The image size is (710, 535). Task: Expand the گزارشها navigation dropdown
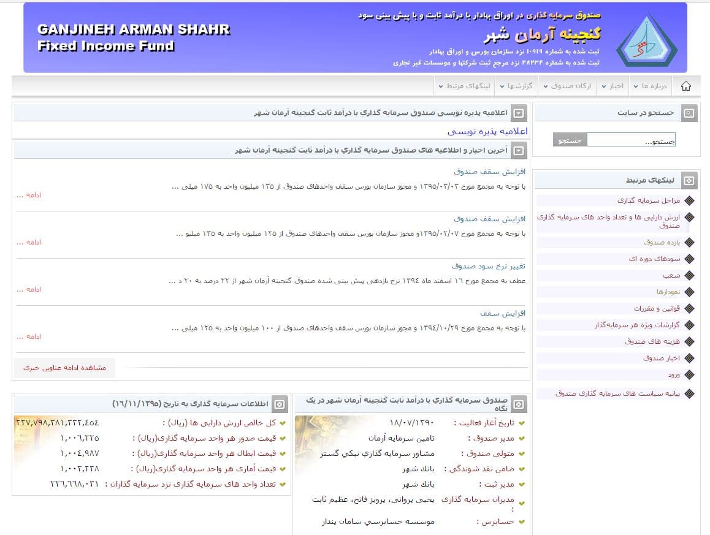click(519, 86)
